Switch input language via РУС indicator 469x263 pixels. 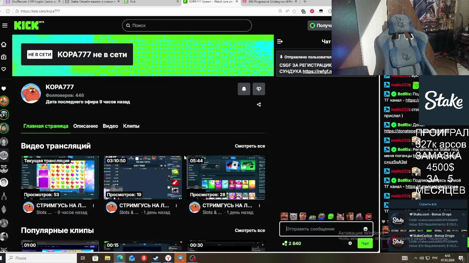click(435, 258)
